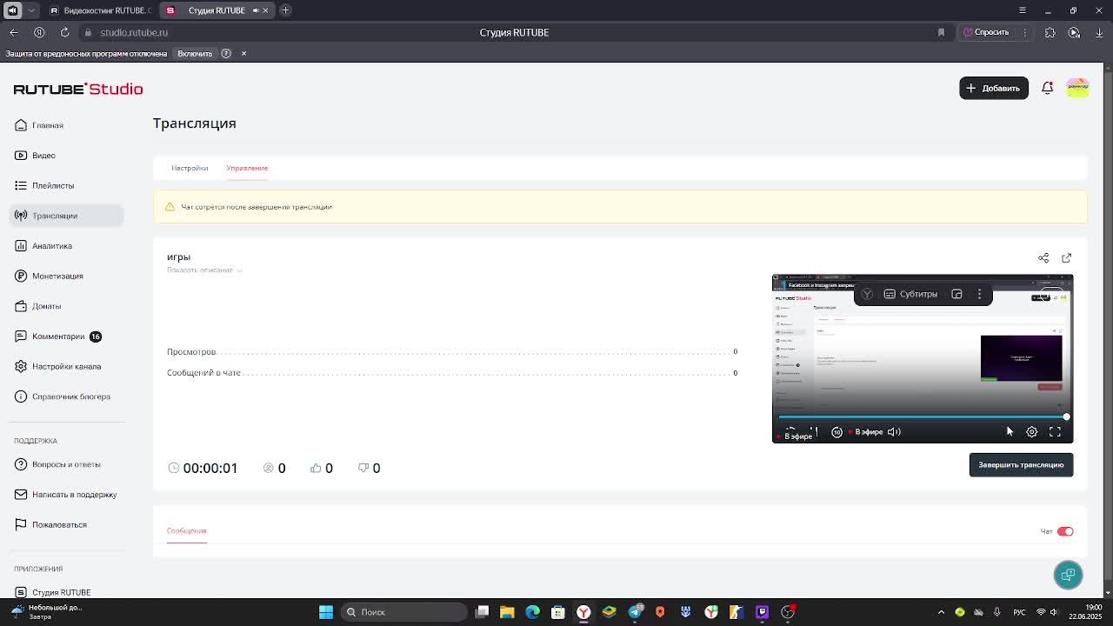This screenshot has width=1113, height=626.
Task: Open tab list dropdown arrow
Action: click(x=31, y=10)
